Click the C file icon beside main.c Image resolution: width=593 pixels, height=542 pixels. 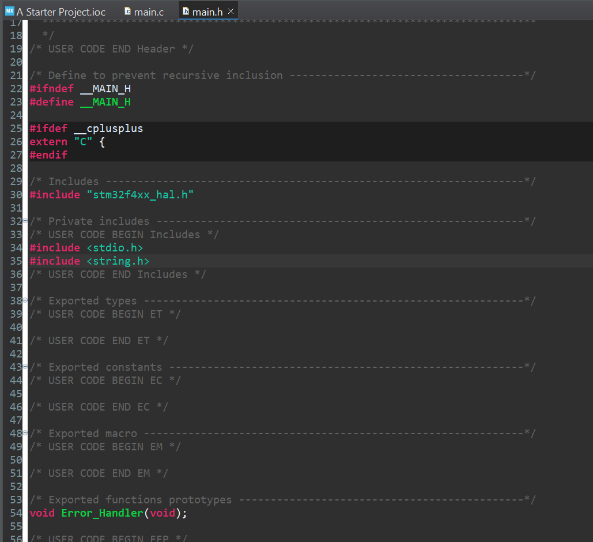coord(128,12)
